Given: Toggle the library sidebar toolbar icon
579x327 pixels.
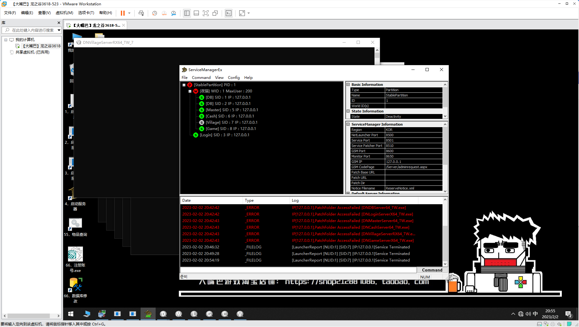Looking at the screenshot, I should (187, 13).
